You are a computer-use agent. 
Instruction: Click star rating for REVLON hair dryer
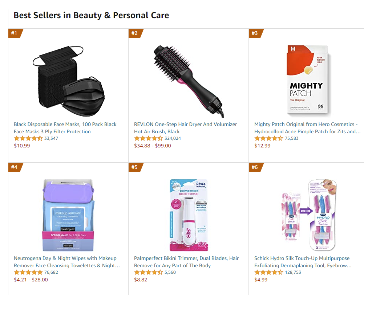149,138
